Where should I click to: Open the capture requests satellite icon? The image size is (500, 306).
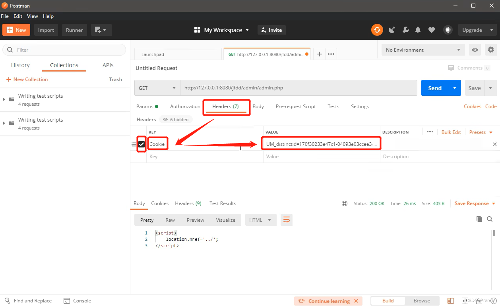coord(392,30)
